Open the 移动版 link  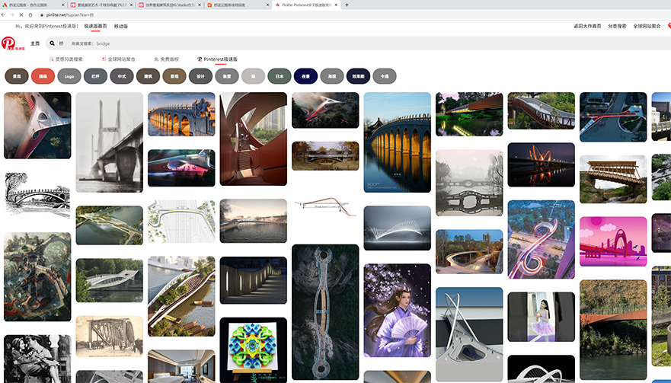coord(120,26)
